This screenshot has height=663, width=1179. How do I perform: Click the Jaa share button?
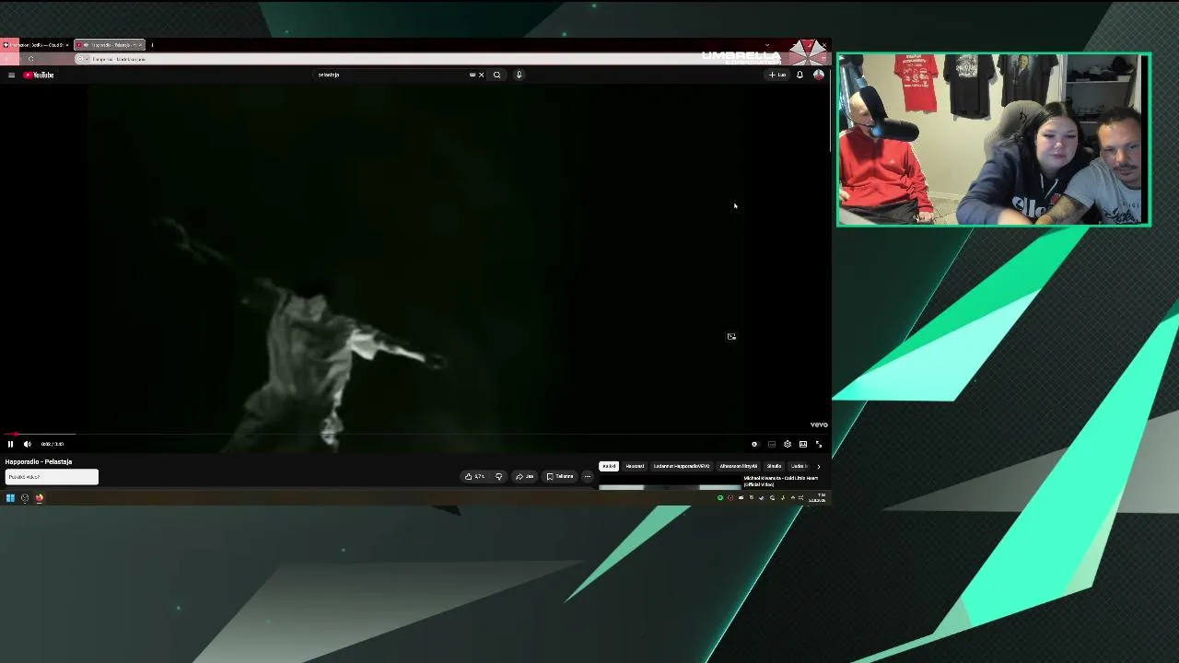pos(525,476)
